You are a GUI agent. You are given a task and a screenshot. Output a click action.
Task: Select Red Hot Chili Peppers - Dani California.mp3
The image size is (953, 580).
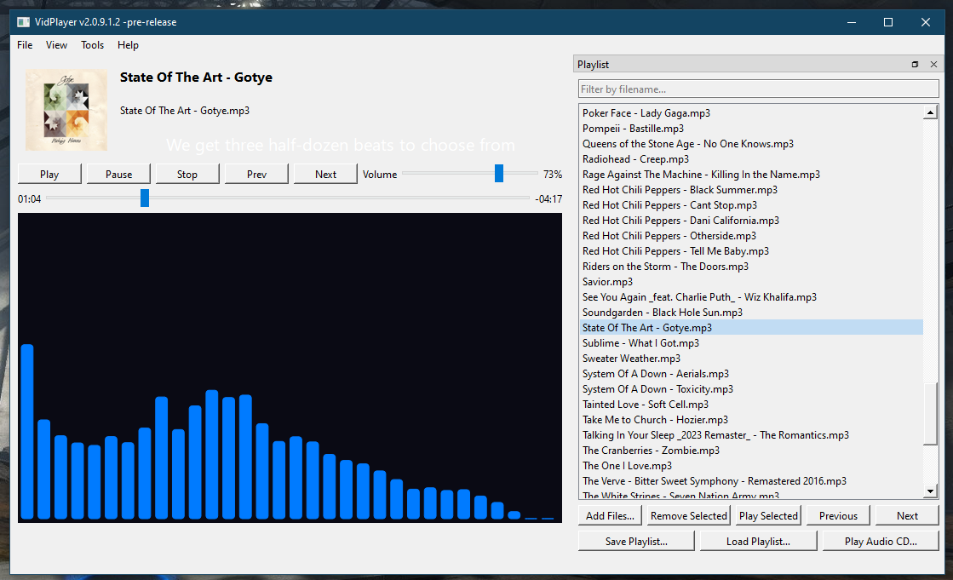[x=751, y=221]
